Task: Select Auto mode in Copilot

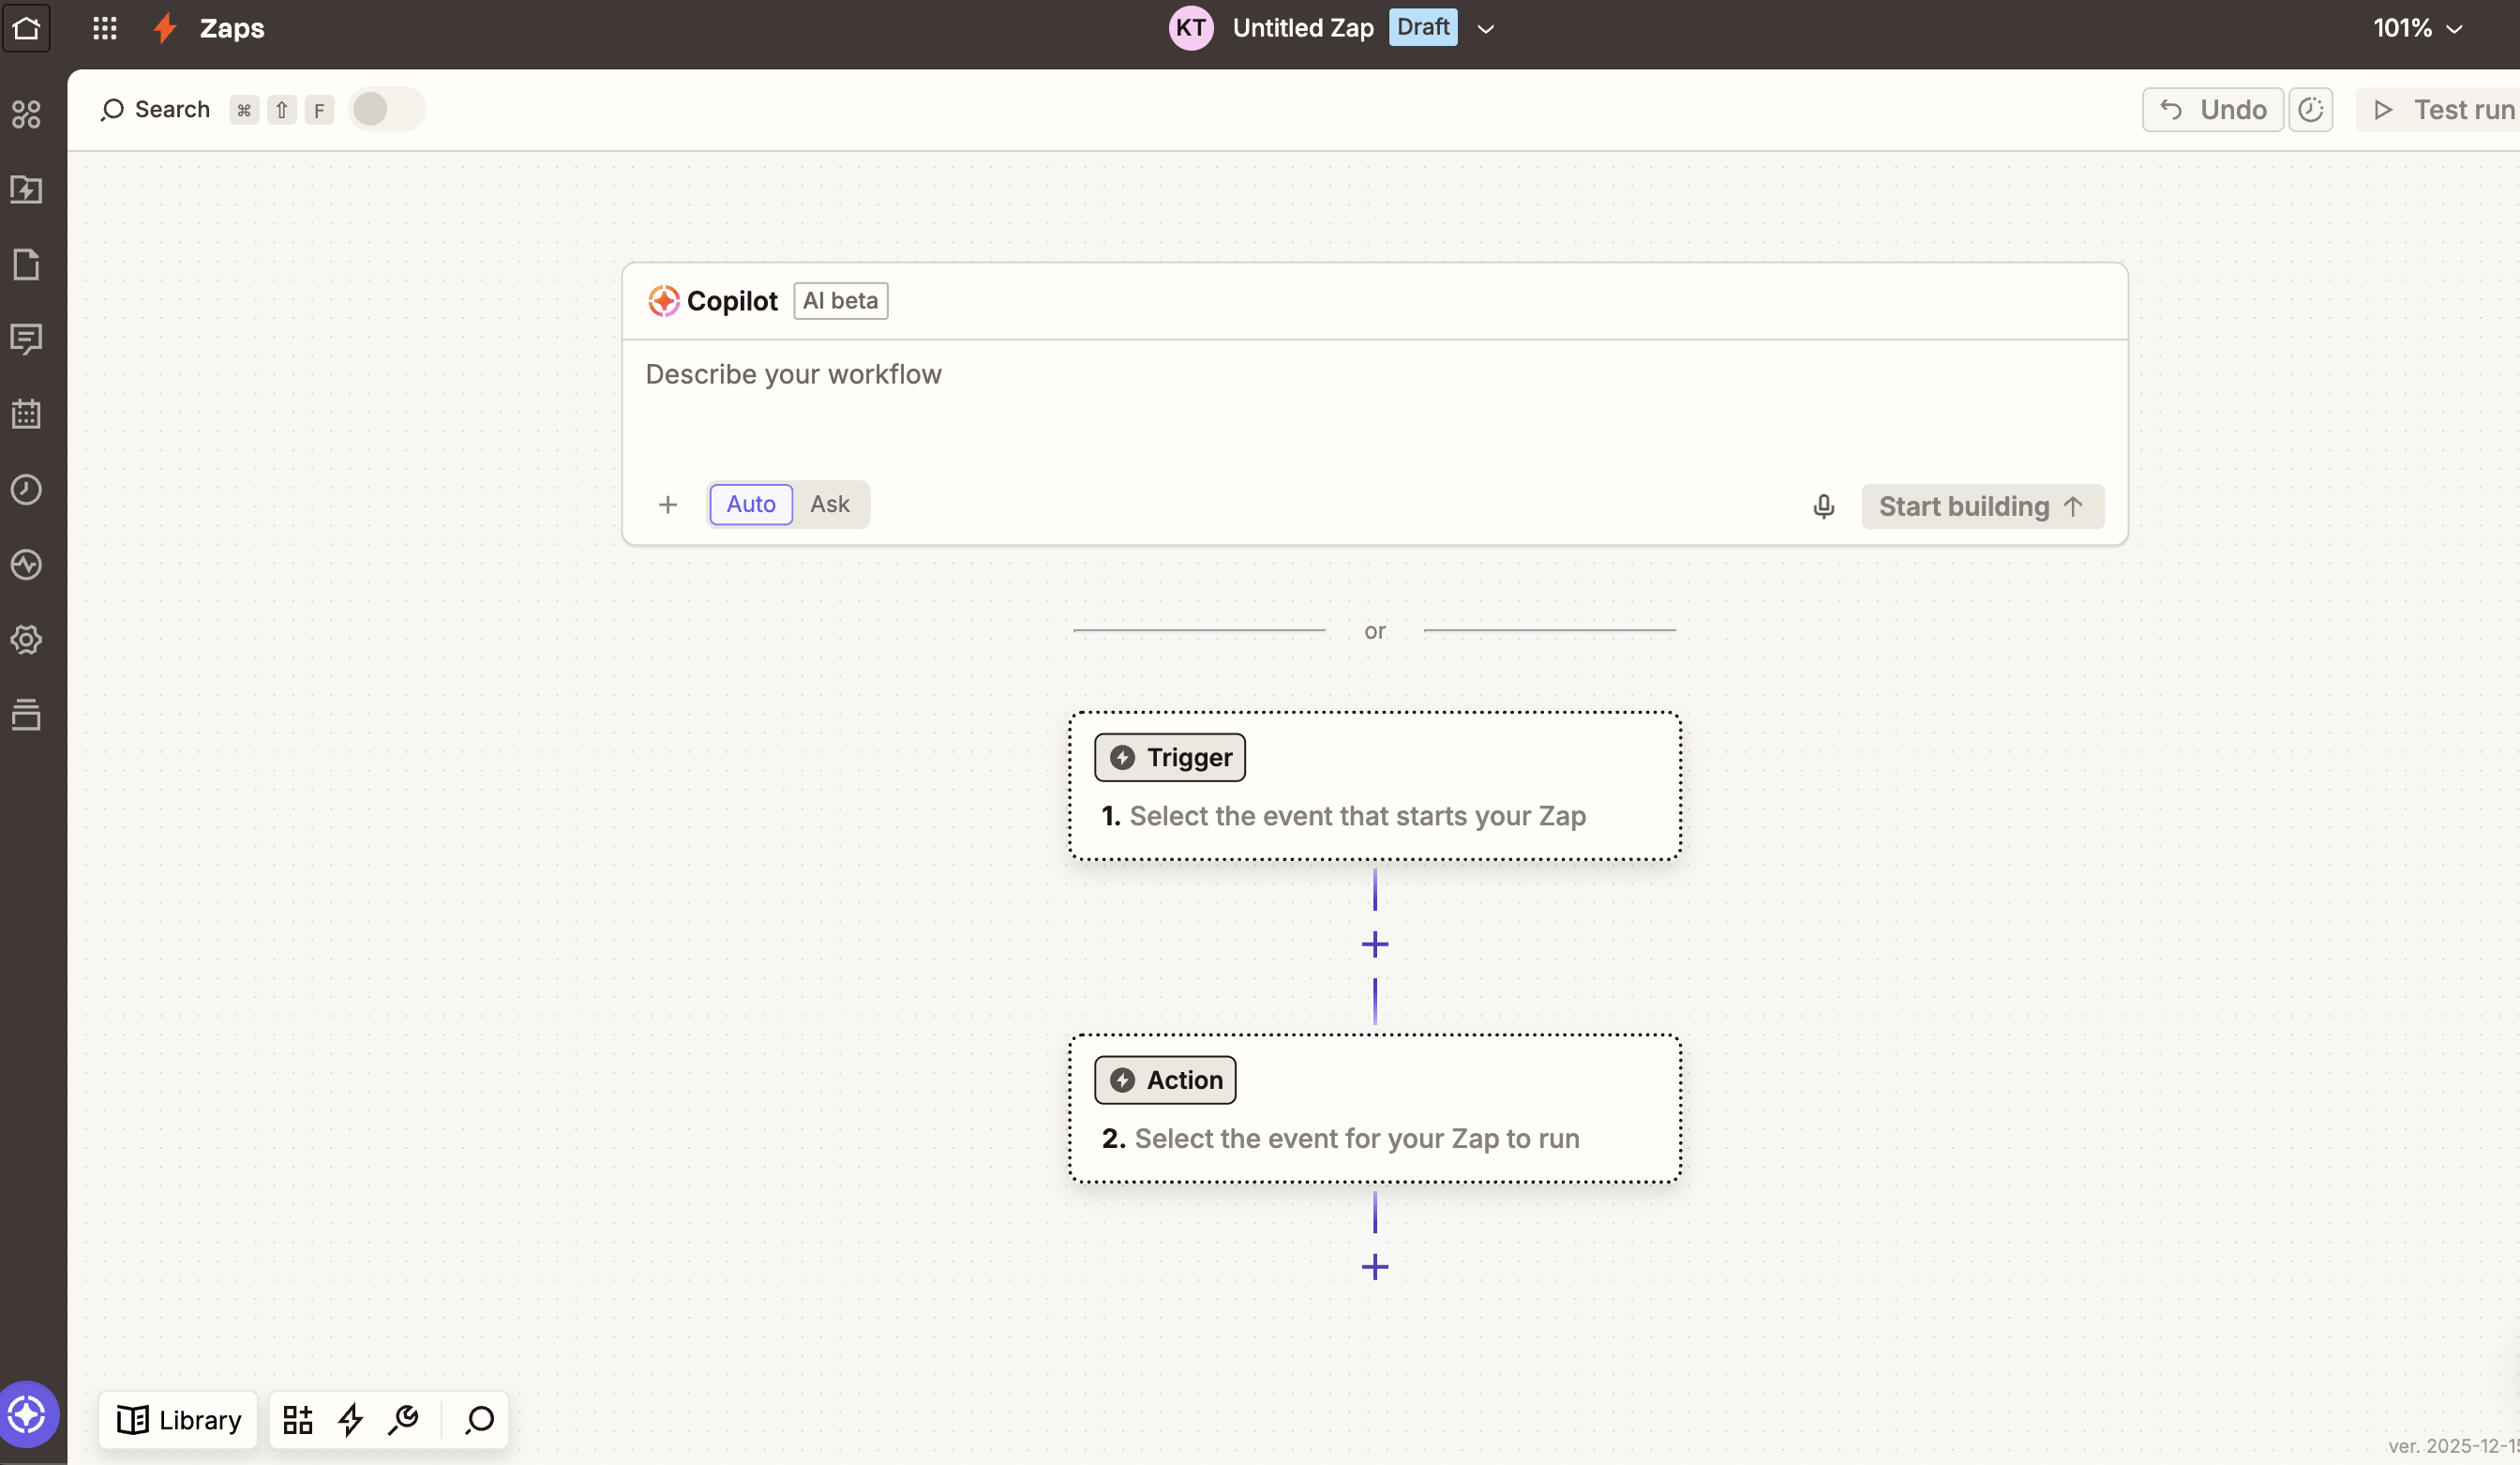Action: click(x=750, y=505)
